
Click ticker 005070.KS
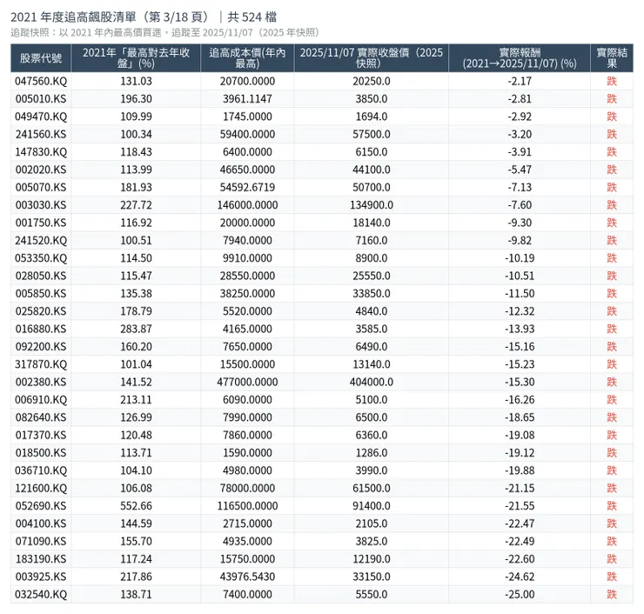pos(41,187)
